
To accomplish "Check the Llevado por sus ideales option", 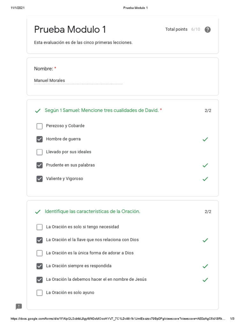I will (x=40, y=152).
